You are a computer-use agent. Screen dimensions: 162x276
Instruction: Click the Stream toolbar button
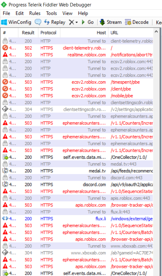[x=110, y=22]
